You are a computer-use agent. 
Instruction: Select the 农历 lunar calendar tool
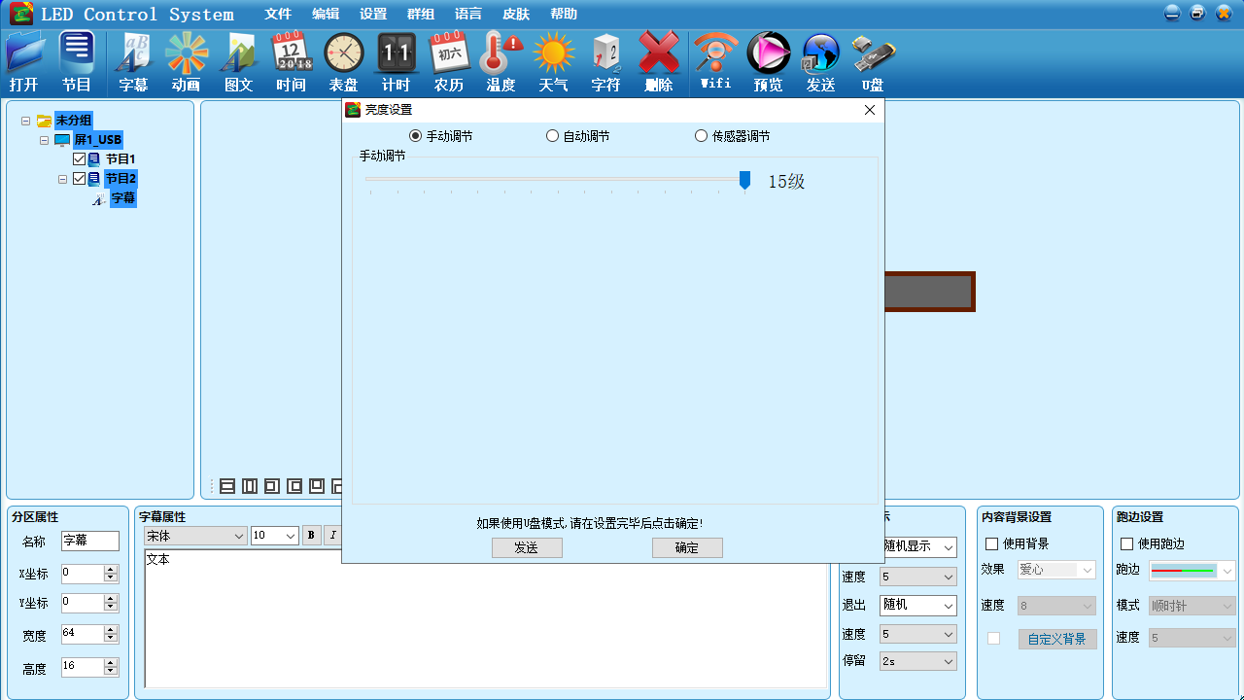click(x=448, y=61)
